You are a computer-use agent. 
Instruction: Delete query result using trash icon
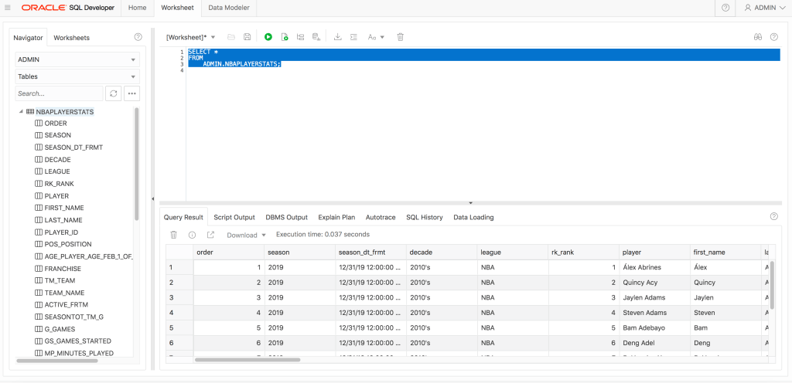click(x=173, y=235)
